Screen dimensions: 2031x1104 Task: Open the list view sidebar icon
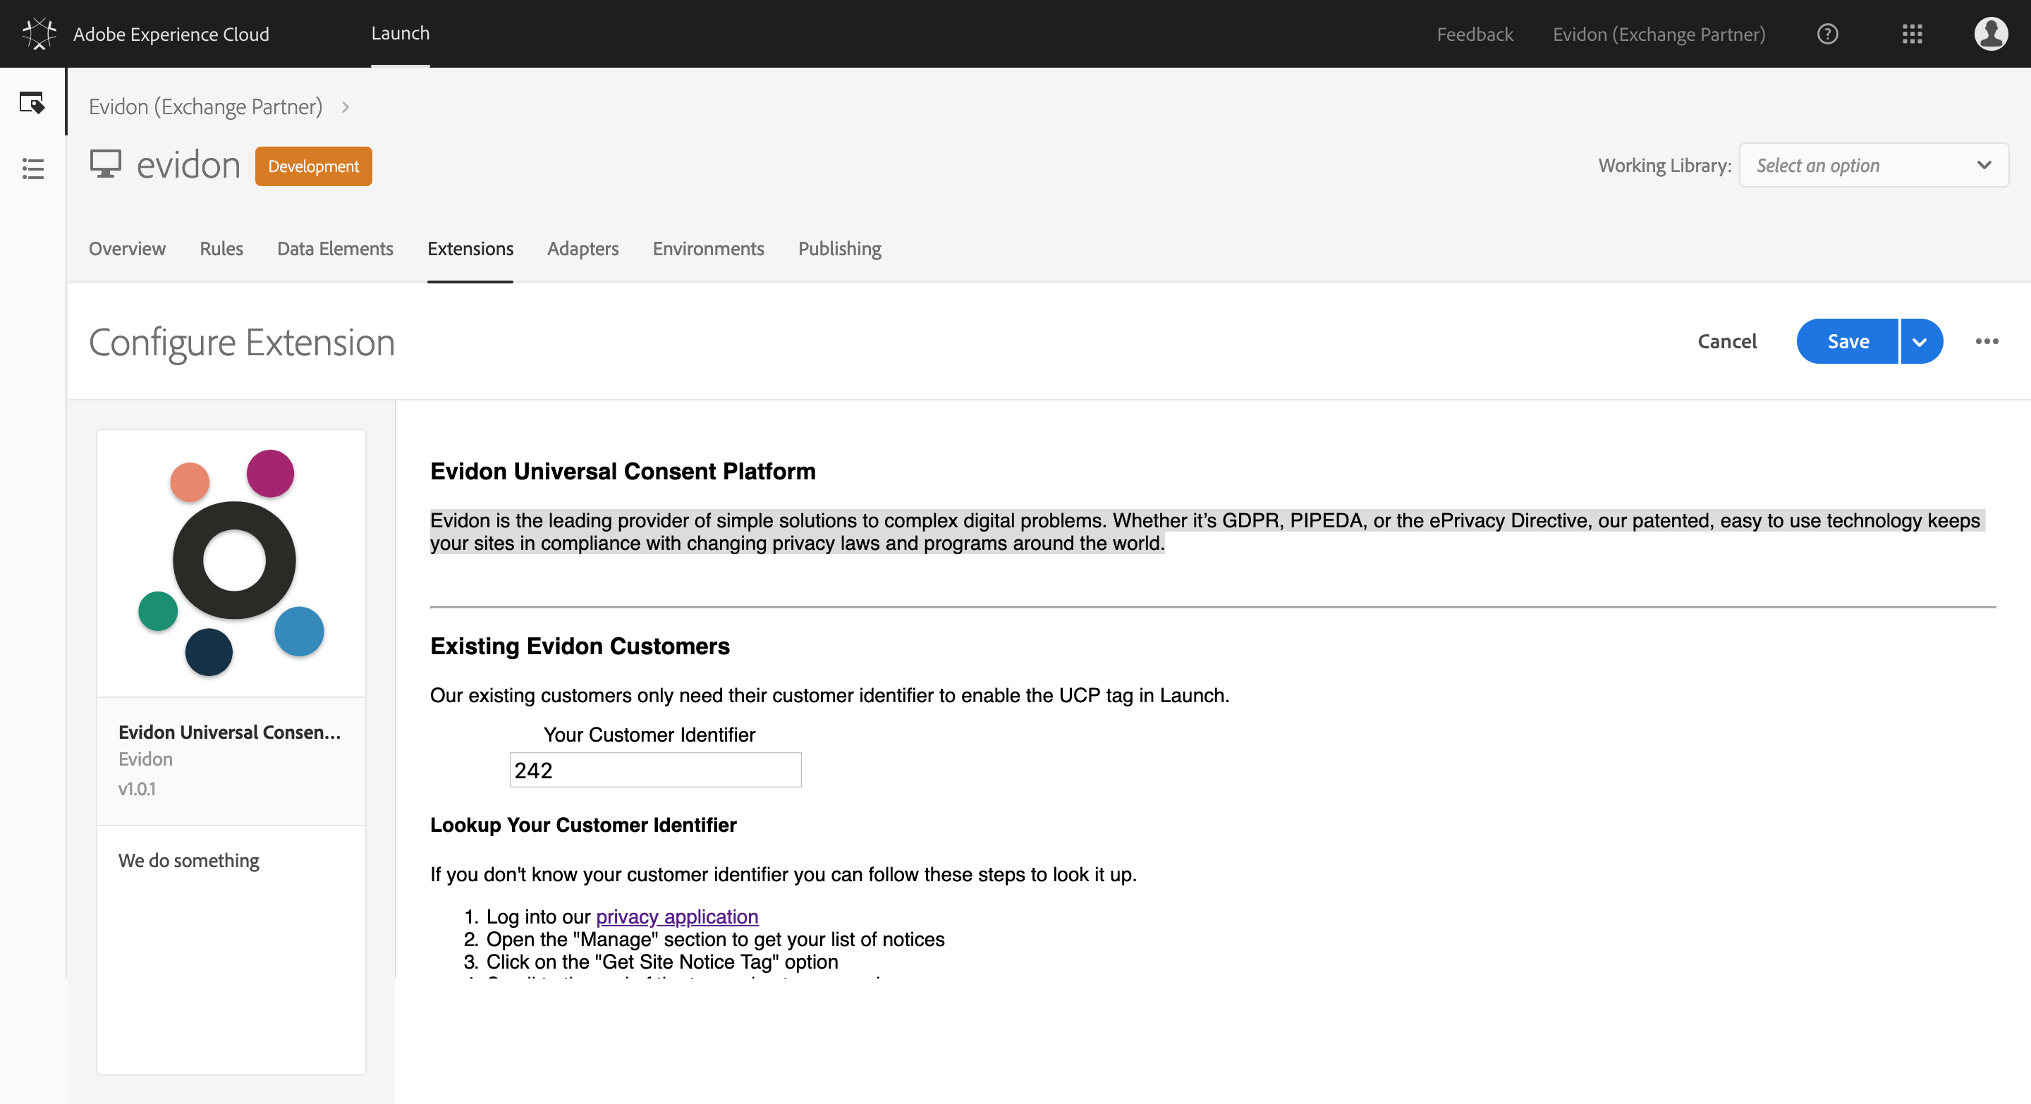32,168
